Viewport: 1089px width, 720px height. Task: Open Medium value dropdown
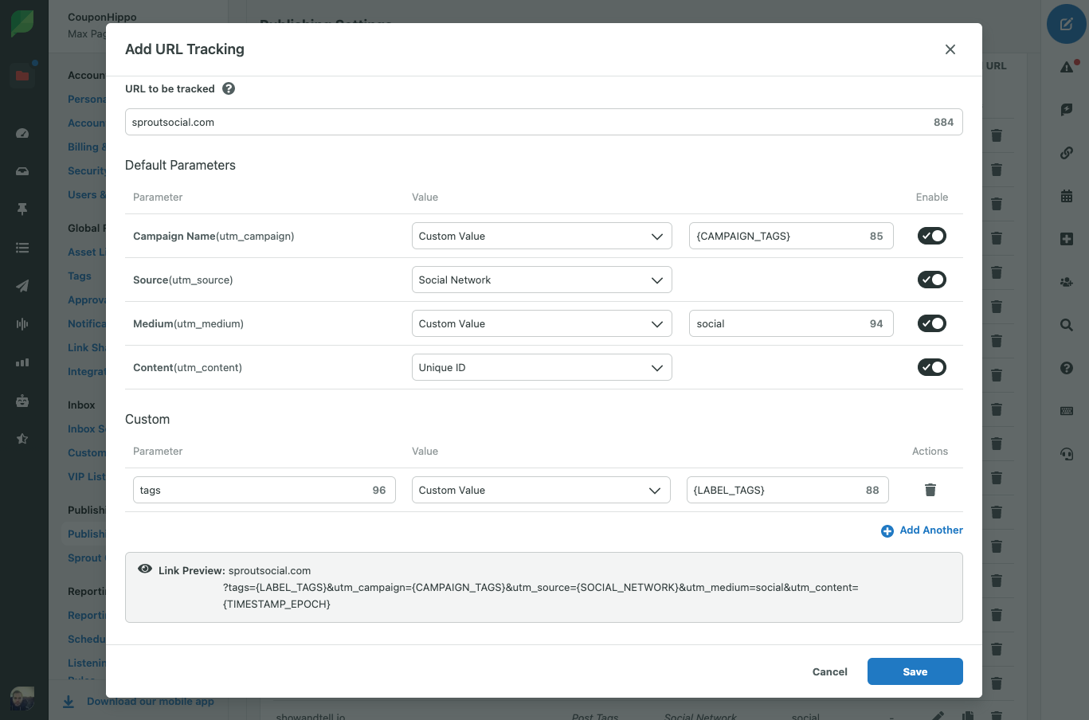(x=542, y=323)
